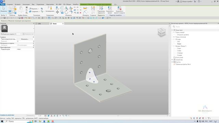
Task: Toggle the Видимый checkbox in properties
Action: click(18, 41)
